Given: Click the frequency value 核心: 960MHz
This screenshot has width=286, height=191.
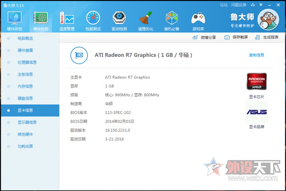Looking at the screenshot, I should coord(118,95).
